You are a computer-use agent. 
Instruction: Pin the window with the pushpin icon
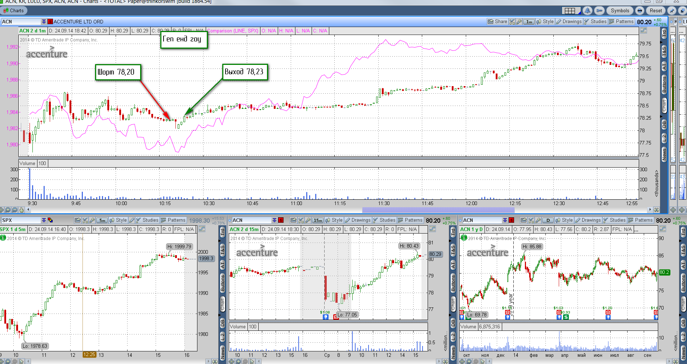tap(672, 11)
